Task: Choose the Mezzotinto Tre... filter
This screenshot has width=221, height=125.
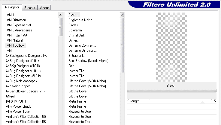Action: pos(80,122)
